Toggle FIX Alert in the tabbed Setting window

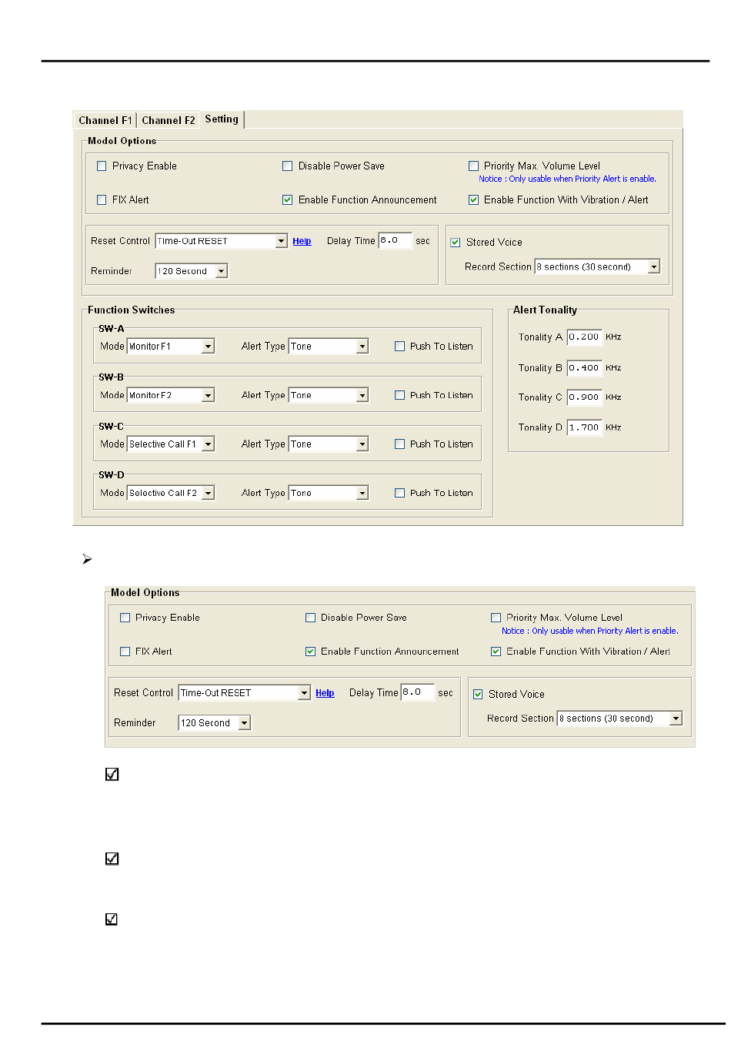[x=102, y=199]
